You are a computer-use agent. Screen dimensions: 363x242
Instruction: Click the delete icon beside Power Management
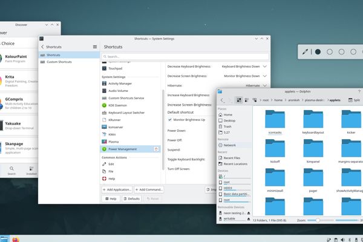pos(156,149)
